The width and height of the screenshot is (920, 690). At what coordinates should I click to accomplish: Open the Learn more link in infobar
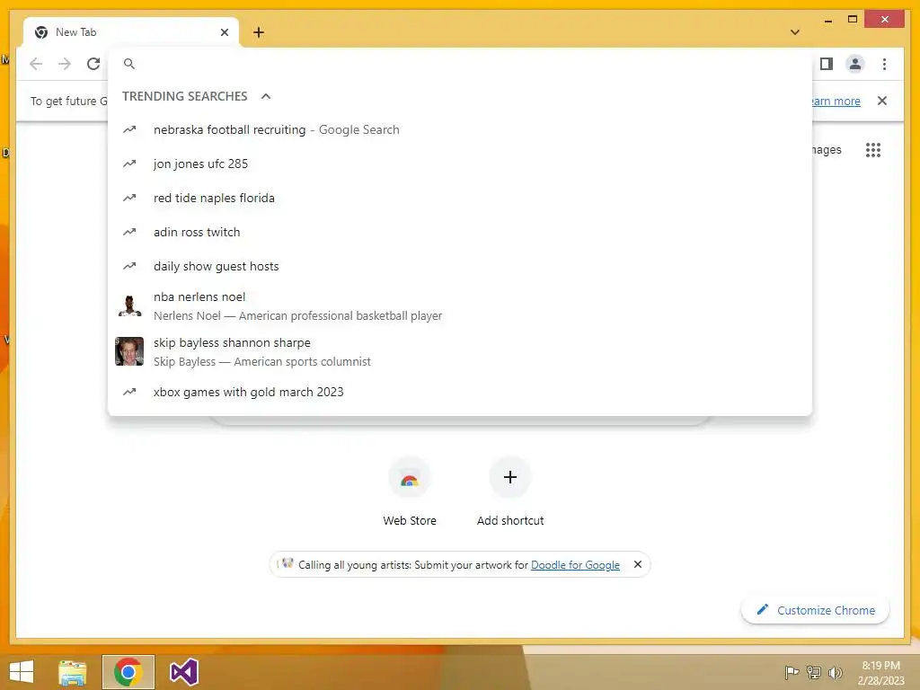(x=836, y=101)
